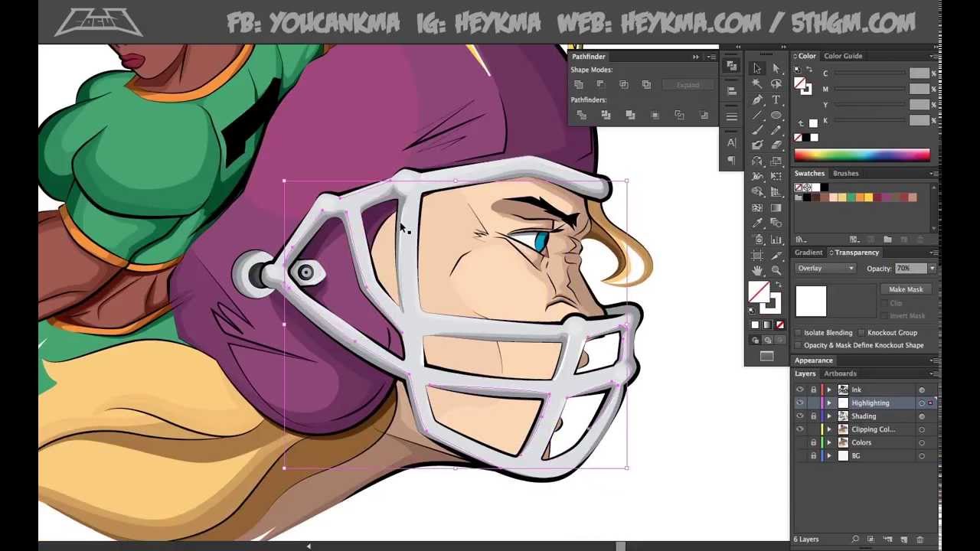Switch to the Brushes tab
980x551 pixels.
(x=845, y=173)
